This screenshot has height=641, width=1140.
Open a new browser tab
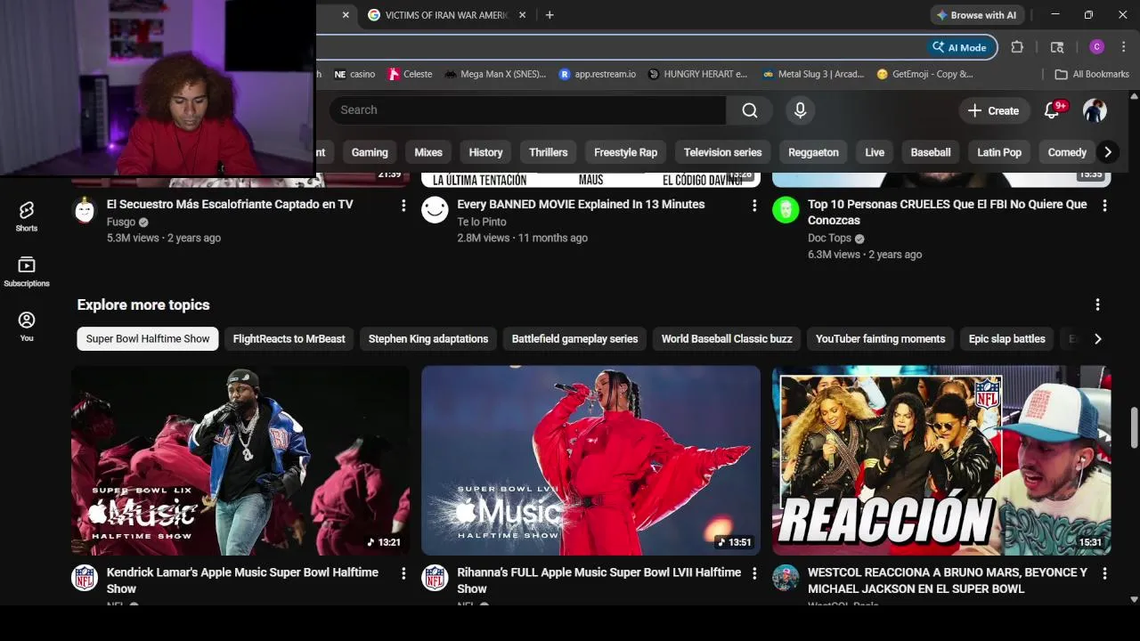pyautogui.click(x=550, y=15)
